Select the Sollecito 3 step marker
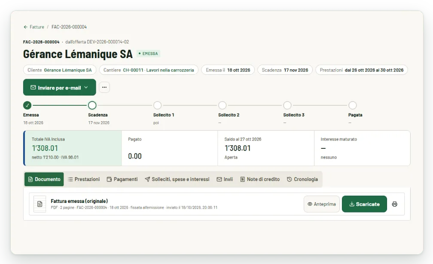Image resolution: width=433 pixels, height=264 pixels. (x=287, y=105)
